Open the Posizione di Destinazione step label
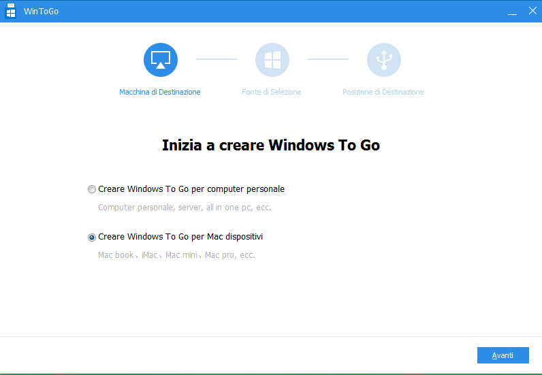 click(x=383, y=92)
